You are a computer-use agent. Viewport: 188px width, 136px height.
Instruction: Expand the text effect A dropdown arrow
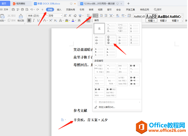63,20
